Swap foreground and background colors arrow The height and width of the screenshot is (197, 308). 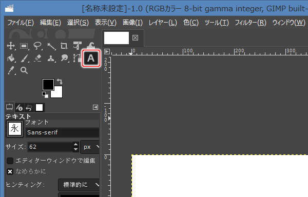60,81
